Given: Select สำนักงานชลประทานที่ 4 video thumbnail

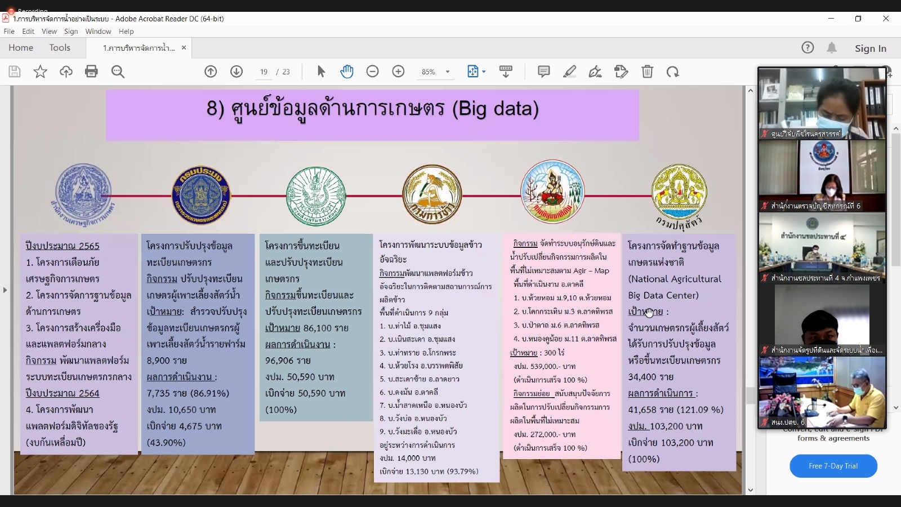Looking at the screenshot, I should (822, 248).
